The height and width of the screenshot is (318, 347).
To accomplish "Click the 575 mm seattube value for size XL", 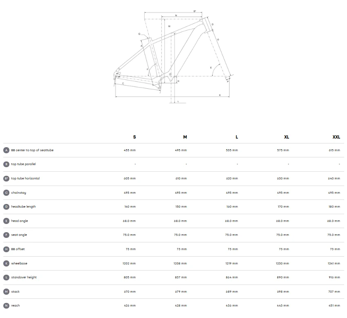I will click(283, 150).
